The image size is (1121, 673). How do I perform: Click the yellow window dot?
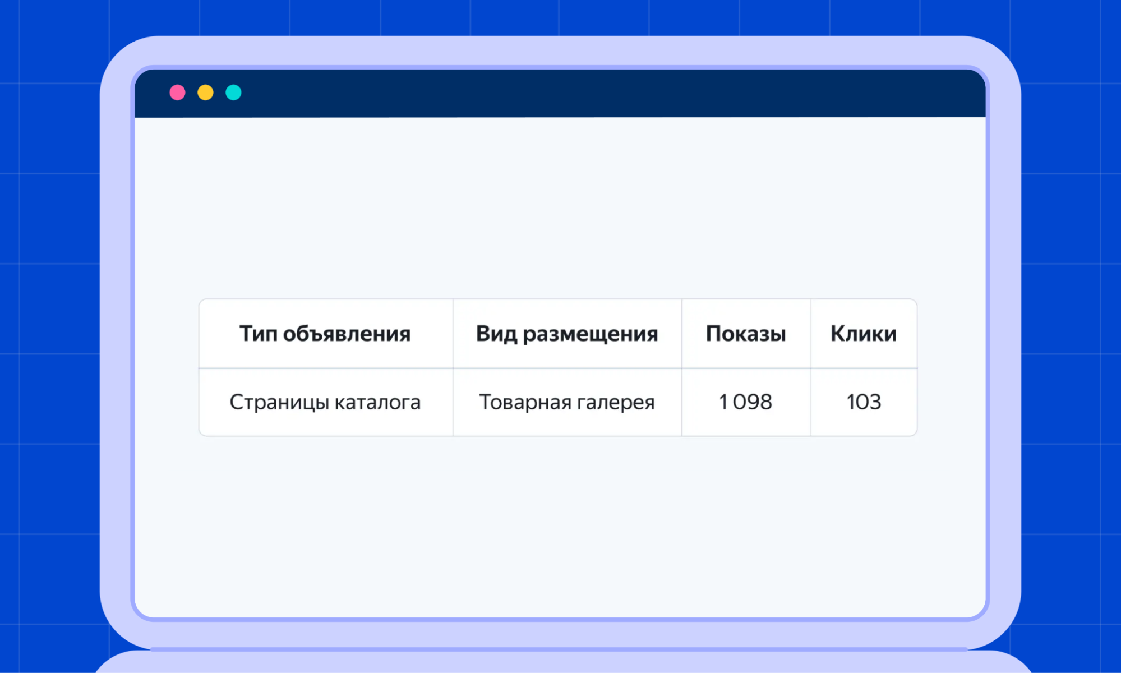tap(205, 93)
